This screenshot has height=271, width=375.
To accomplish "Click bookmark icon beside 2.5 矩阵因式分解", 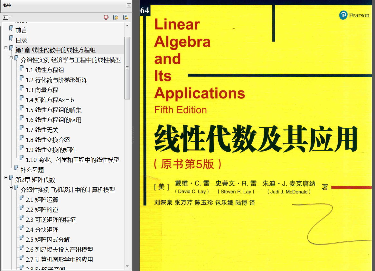I will 22,238.
